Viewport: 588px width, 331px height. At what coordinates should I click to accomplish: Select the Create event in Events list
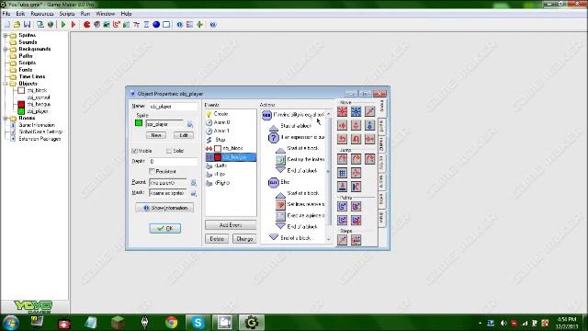231,114
